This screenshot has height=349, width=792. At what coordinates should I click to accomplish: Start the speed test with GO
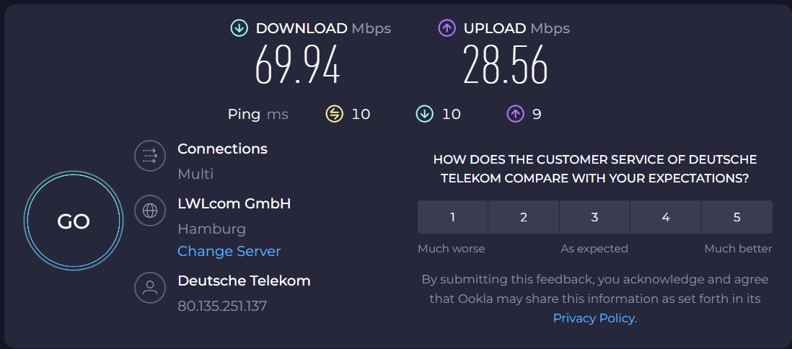click(74, 221)
